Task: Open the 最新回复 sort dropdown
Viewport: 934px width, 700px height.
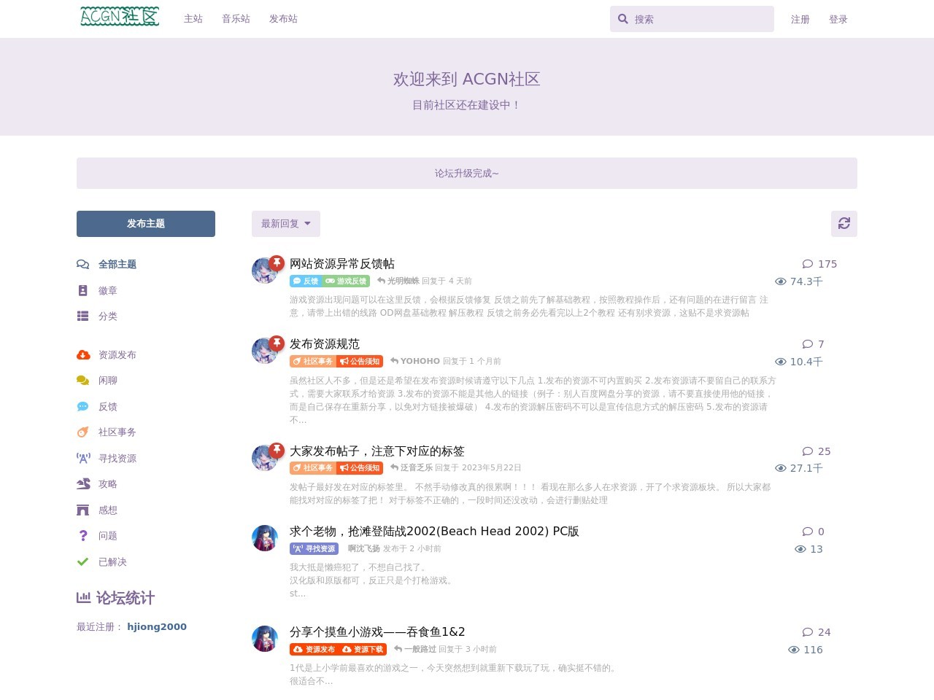Action: tap(285, 224)
